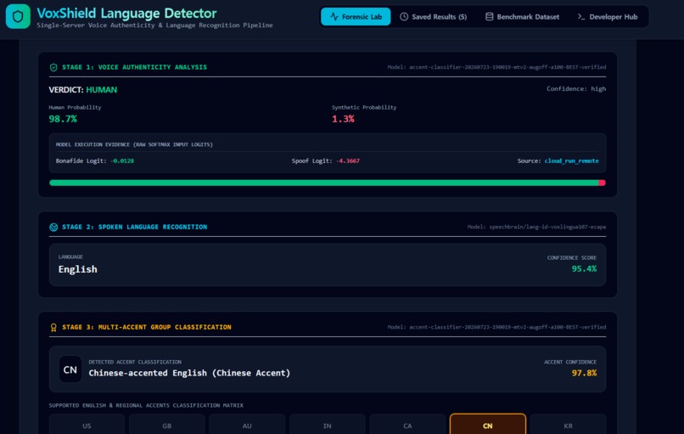
Task: Click the Stage 2 Spoken Language Recognition heading
Action: point(134,227)
